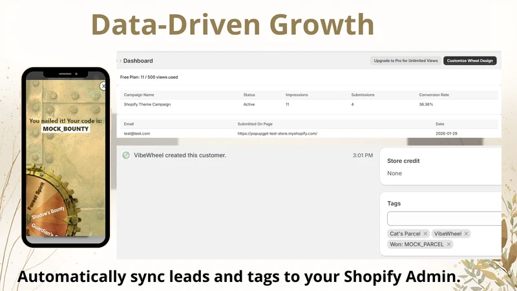Click the 3:01 PM timestamp
Viewport: 517px width, 291px height.
point(363,155)
